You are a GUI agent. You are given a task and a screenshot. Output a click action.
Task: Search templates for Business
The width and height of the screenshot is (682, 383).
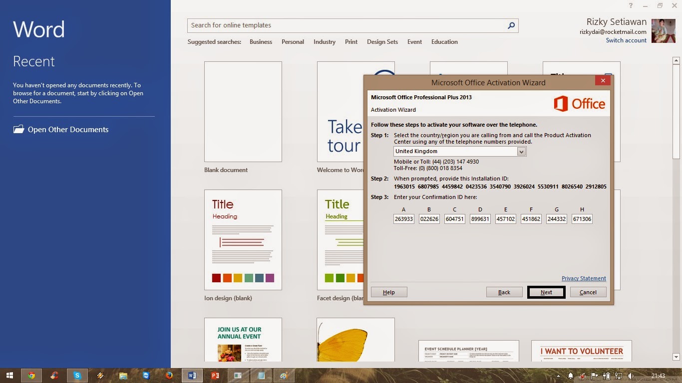261,42
